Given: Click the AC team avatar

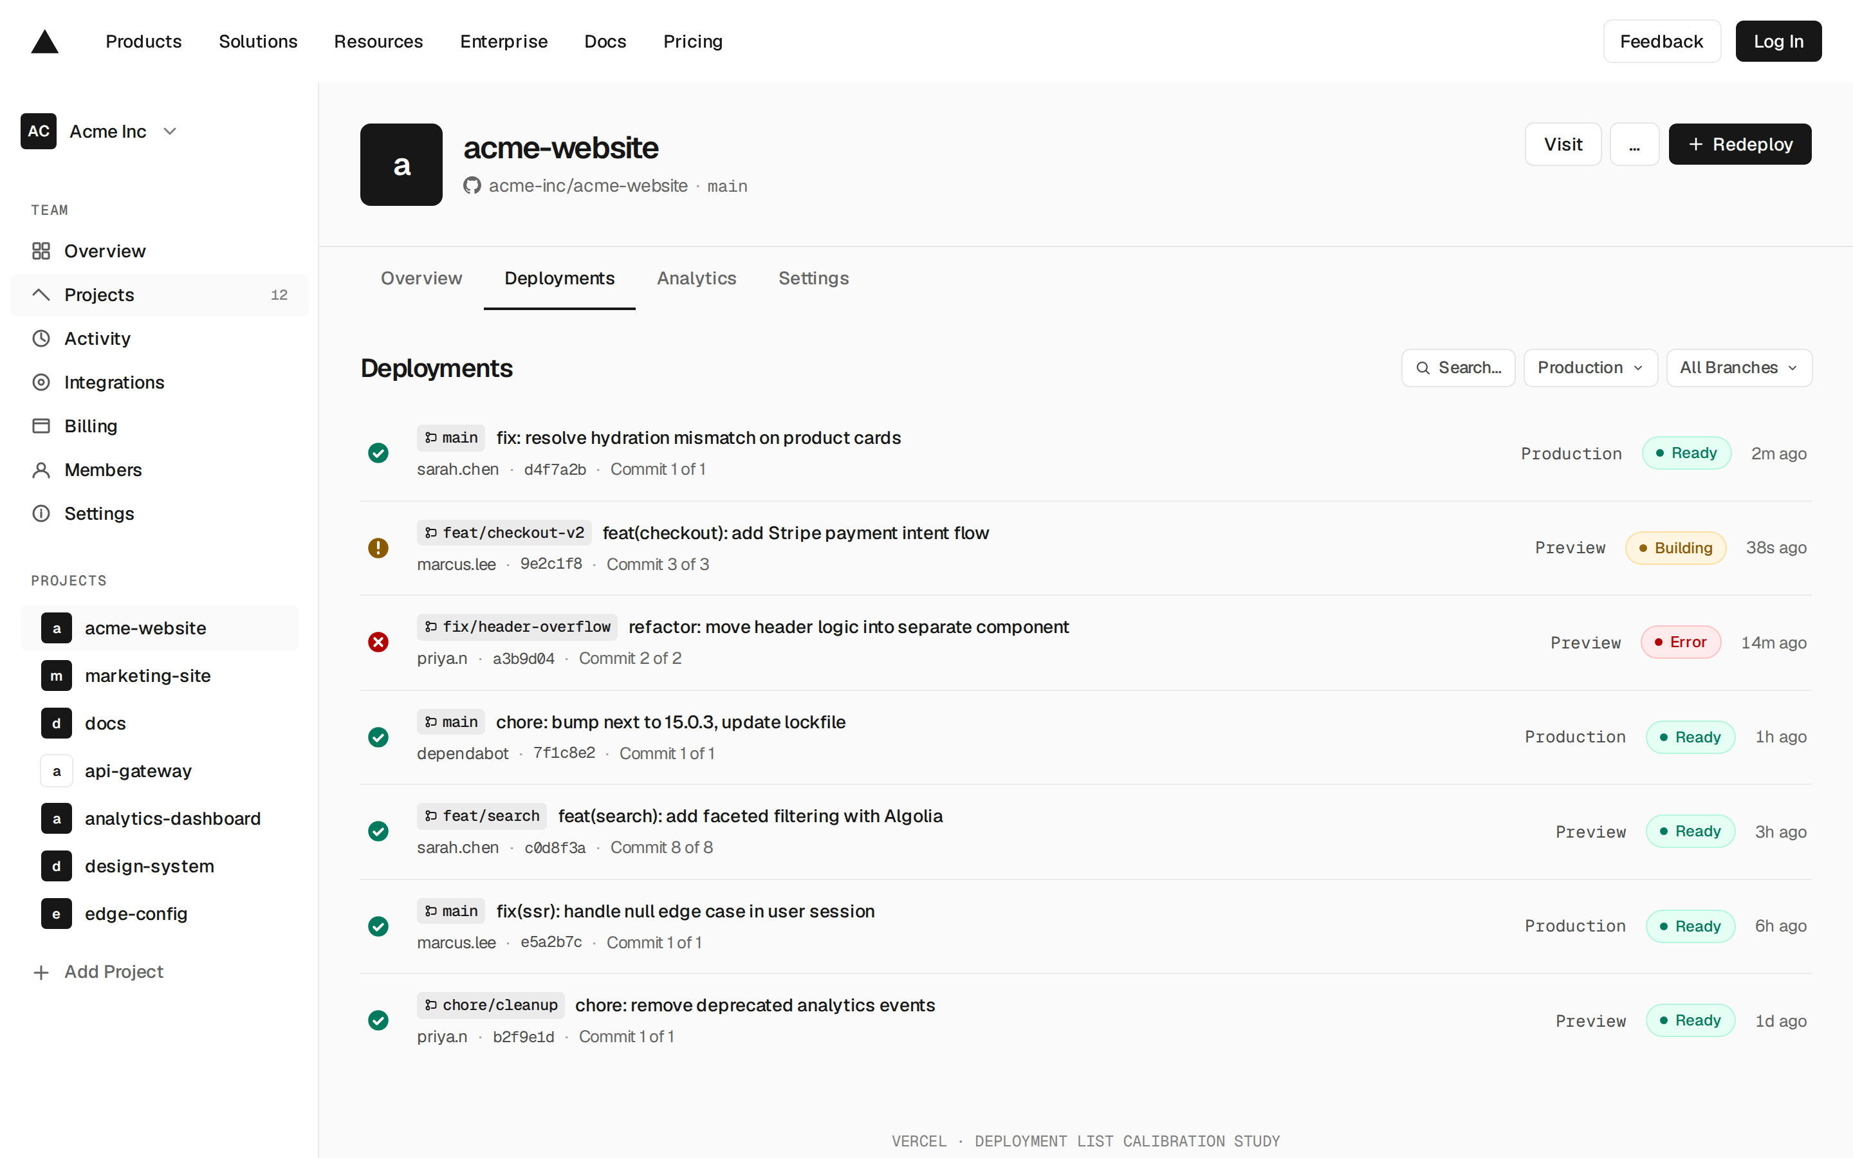Looking at the screenshot, I should click(39, 131).
